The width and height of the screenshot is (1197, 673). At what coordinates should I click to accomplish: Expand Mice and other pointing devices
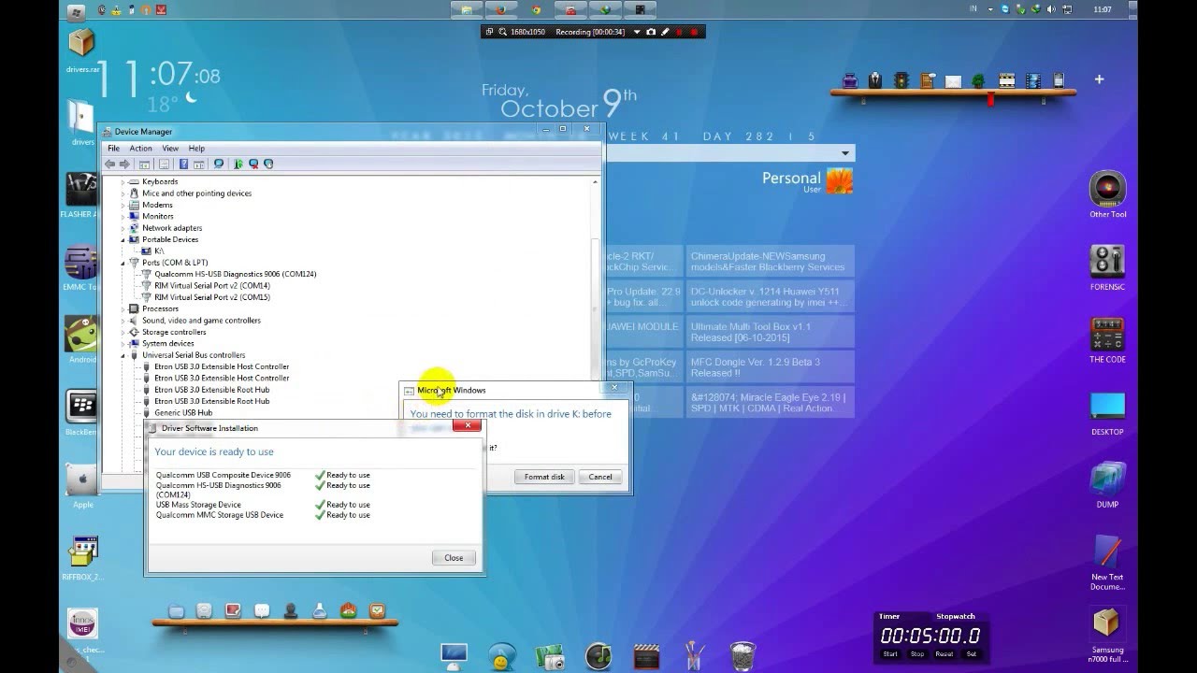[x=123, y=193]
